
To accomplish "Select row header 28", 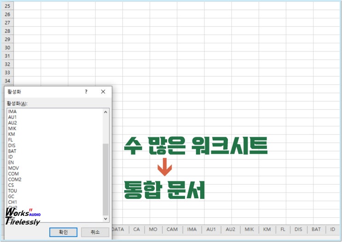I will pos(7,31).
